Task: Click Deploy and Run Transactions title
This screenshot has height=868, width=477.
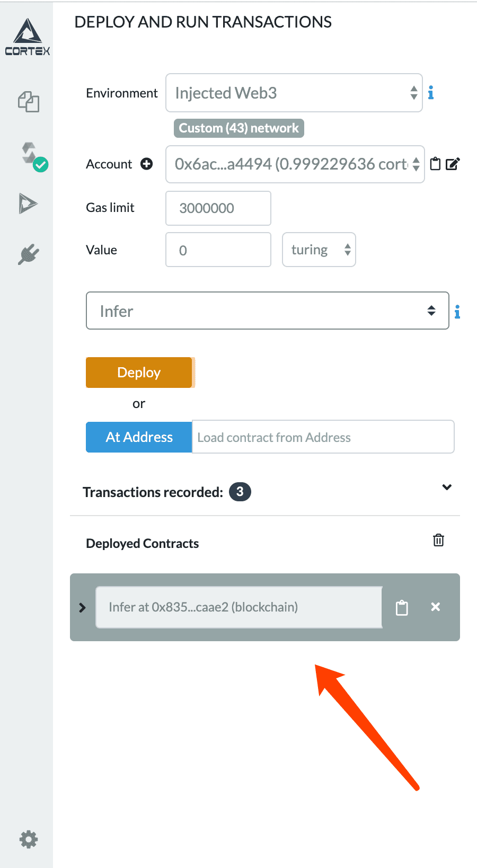Action: pos(203,22)
